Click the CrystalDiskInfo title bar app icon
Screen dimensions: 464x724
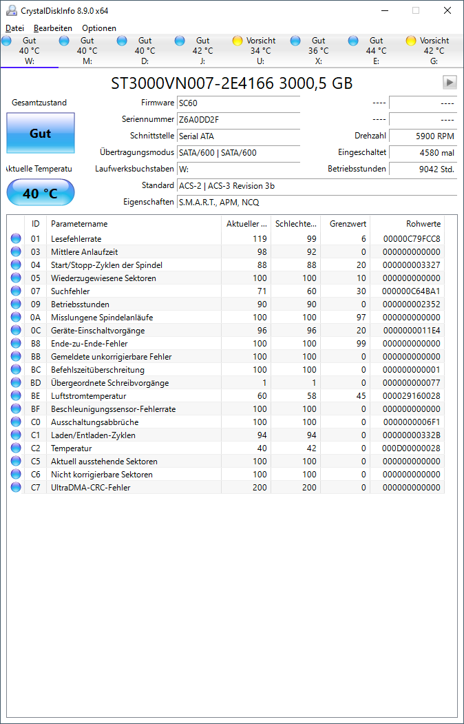(x=12, y=10)
